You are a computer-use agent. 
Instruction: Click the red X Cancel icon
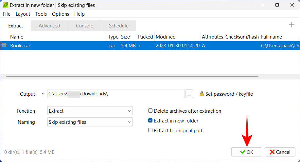coord(272,152)
